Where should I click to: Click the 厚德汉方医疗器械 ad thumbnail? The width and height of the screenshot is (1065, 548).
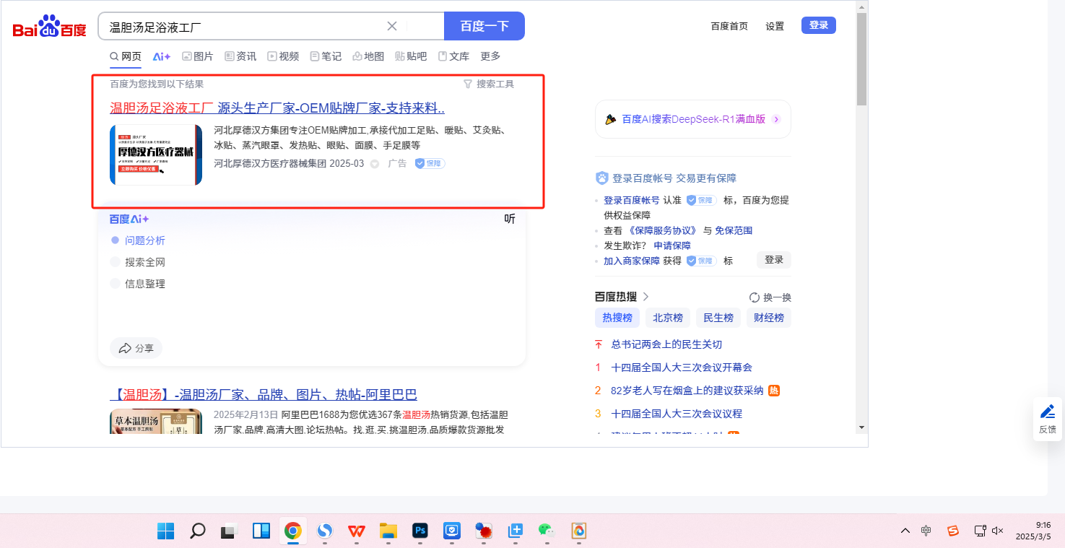(x=156, y=155)
